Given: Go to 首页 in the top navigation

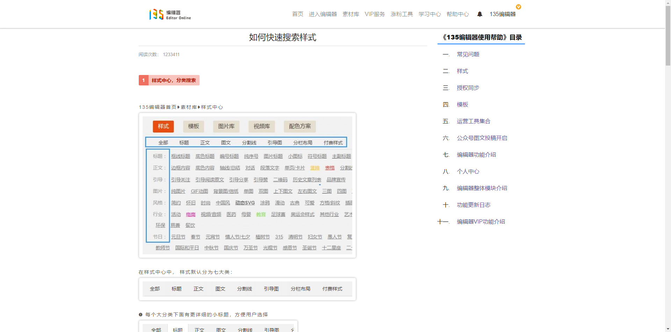Looking at the screenshot, I should tap(298, 14).
